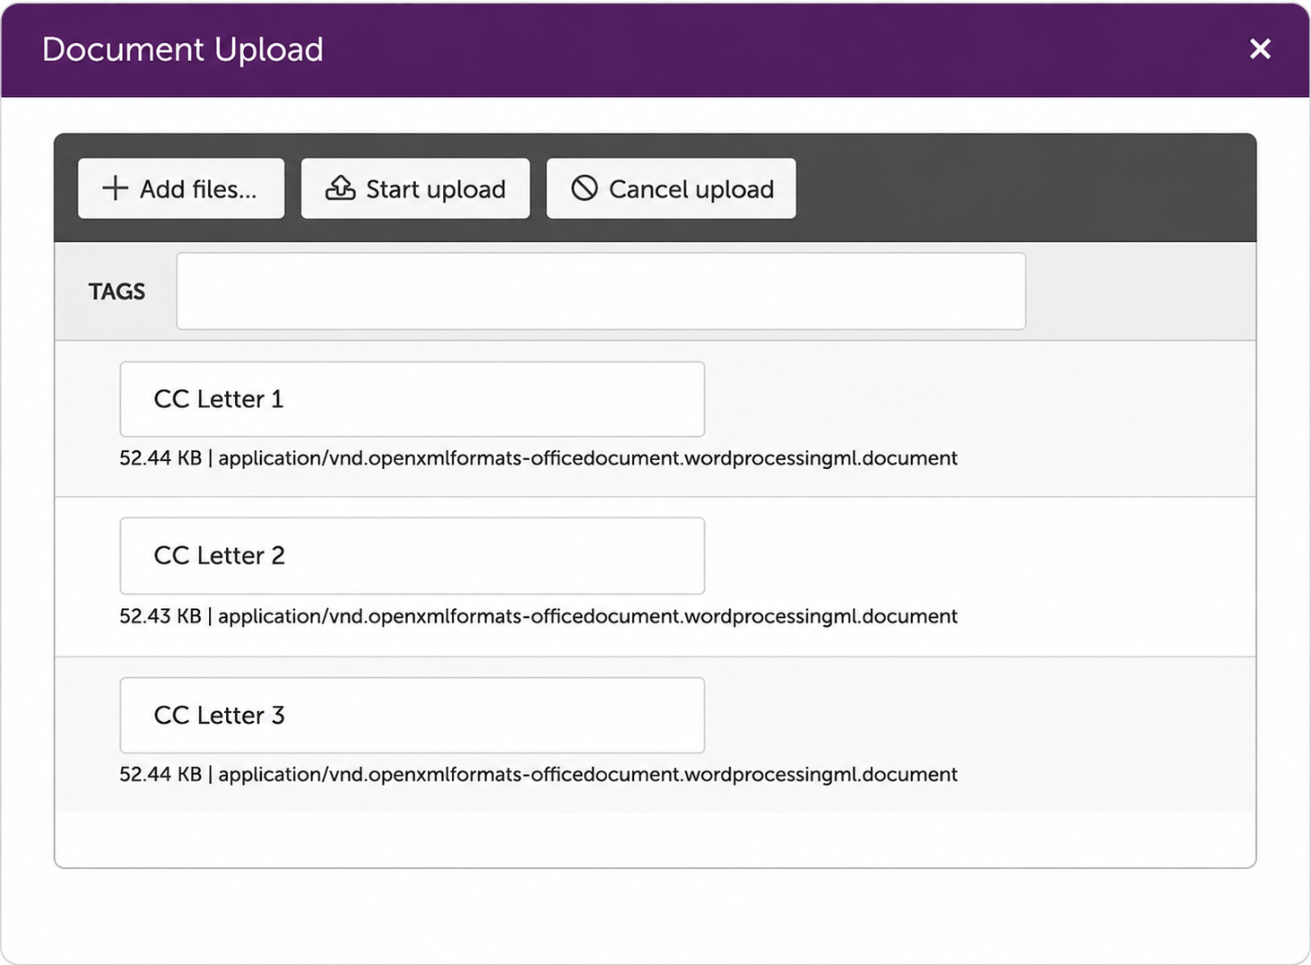Edit the CC Letter 1 name field

click(412, 399)
